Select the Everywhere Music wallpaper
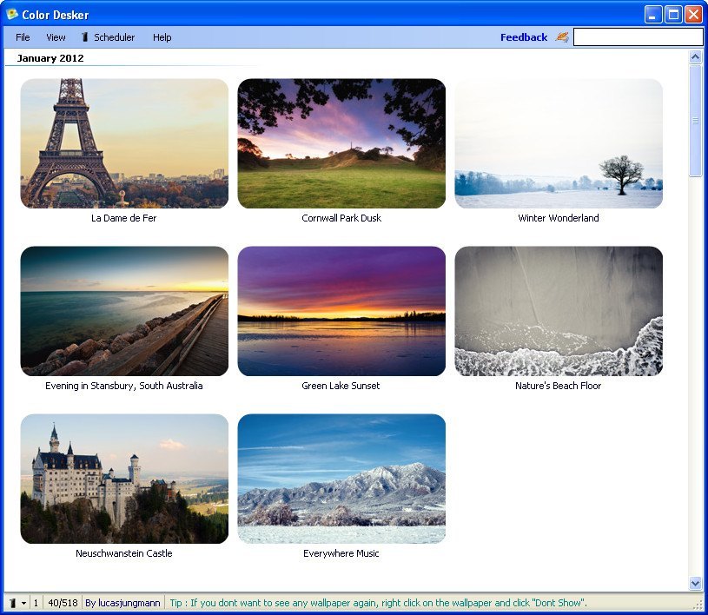Image resolution: width=708 pixels, height=615 pixels. [x=341, y=478]
